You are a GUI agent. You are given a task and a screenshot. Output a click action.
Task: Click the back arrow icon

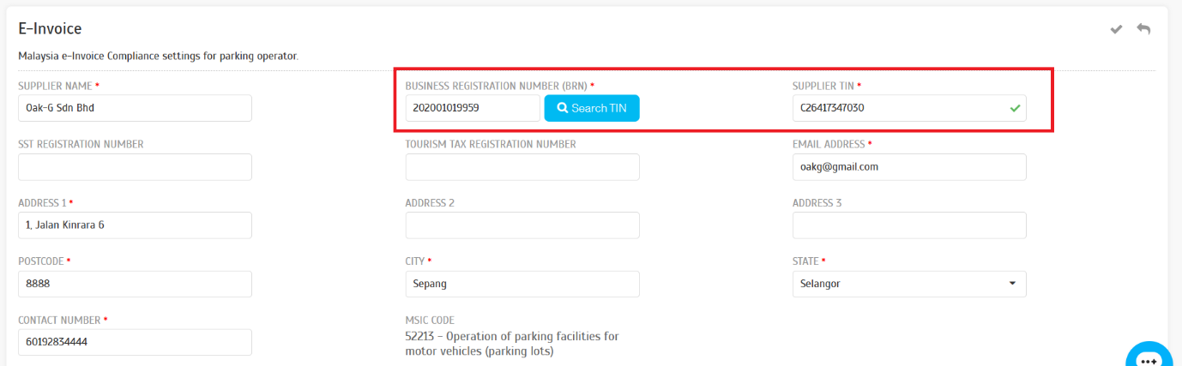[1143, 29]
